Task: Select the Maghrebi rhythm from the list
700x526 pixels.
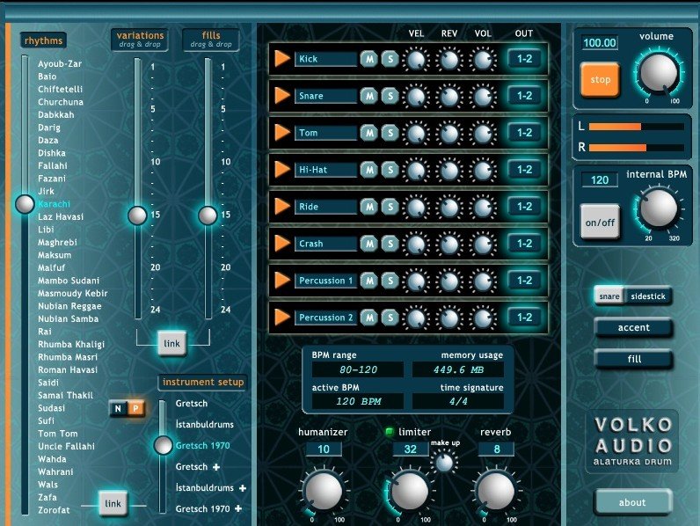Action: (58, 242)
